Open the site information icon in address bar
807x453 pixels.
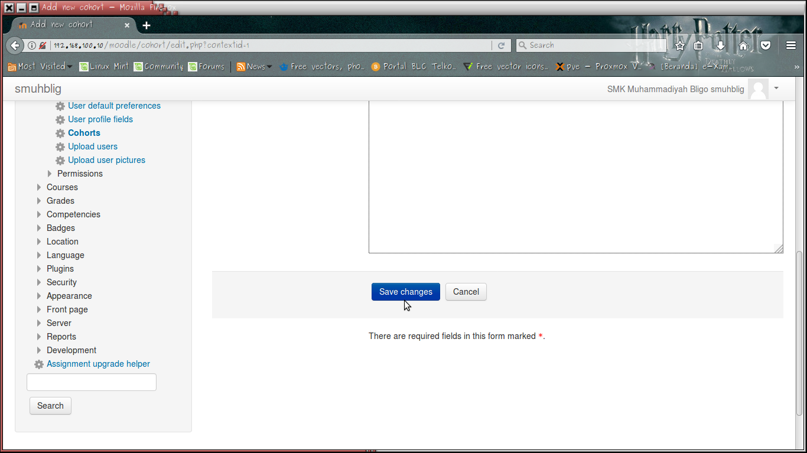coord(32,45)
